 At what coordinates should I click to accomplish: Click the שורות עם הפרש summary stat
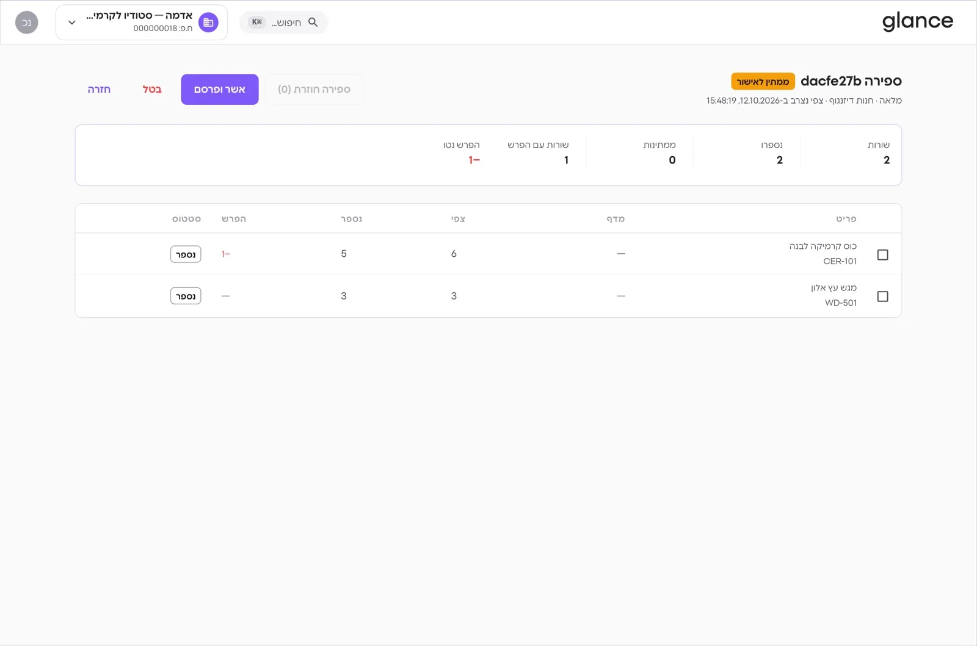538,153
